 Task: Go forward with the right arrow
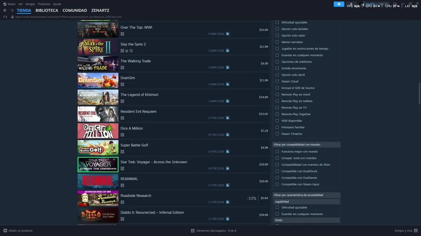[x=12, y=10]
